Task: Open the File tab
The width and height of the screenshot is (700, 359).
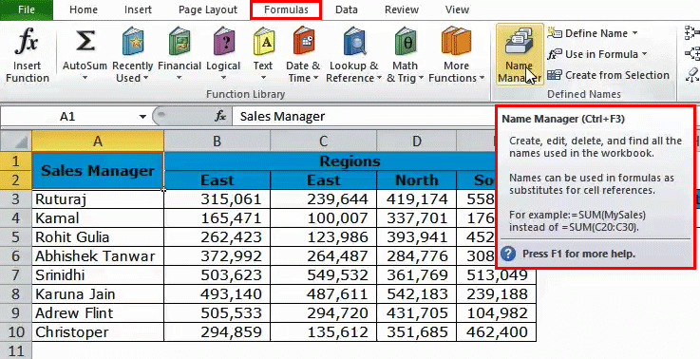Action: 27,9
